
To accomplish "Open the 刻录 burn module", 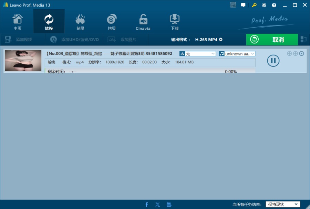I will tap(80, 22).
